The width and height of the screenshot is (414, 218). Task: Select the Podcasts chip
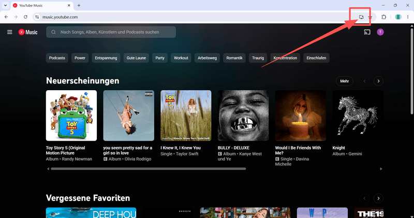point(57,58)
